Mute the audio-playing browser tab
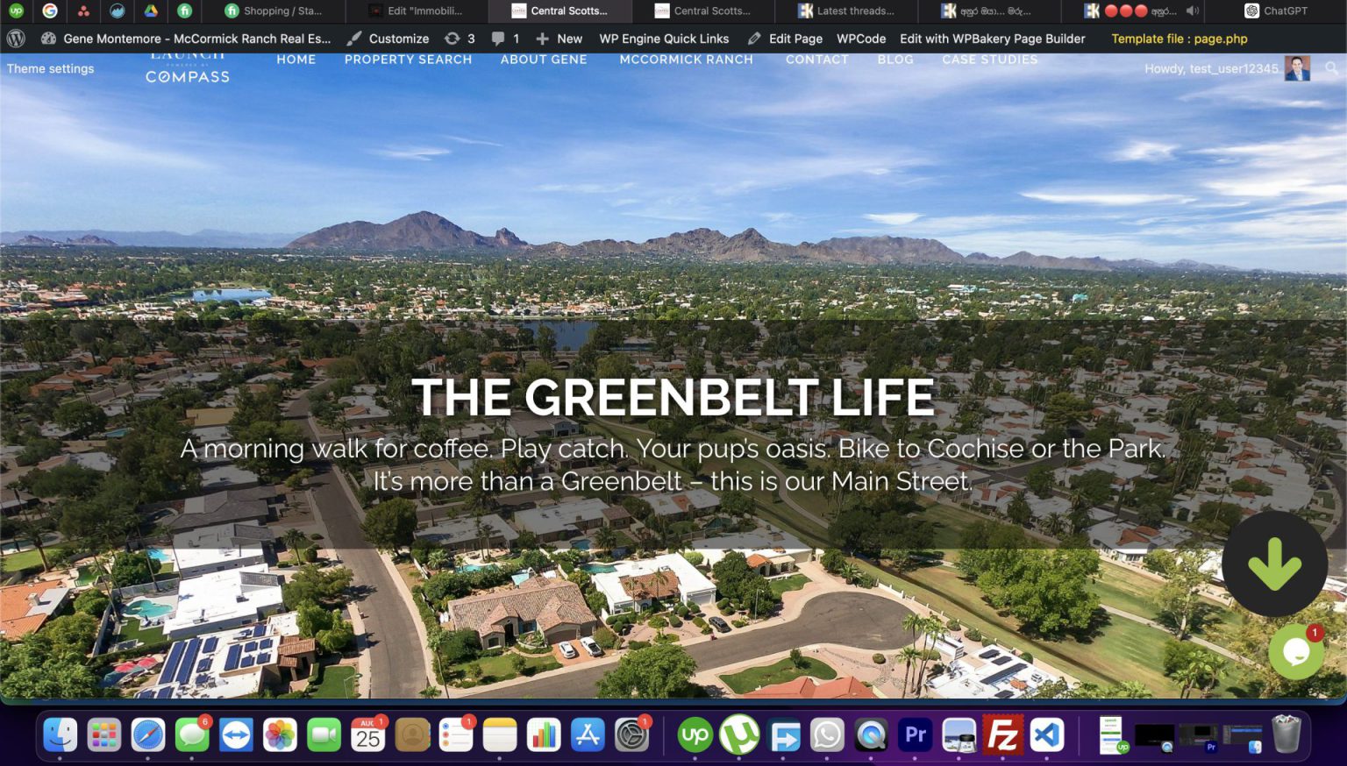This screenshot has width=1347, height=766. (1192, 11)
